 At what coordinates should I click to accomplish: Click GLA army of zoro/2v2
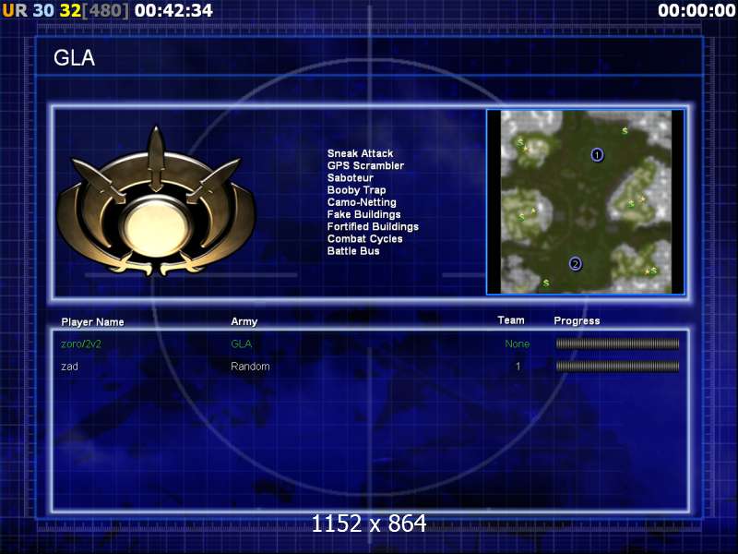tap(242, 343)
